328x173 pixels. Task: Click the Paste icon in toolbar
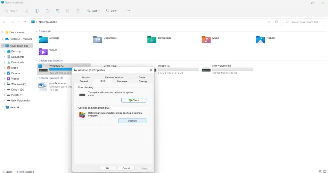[x=47, y=11]
